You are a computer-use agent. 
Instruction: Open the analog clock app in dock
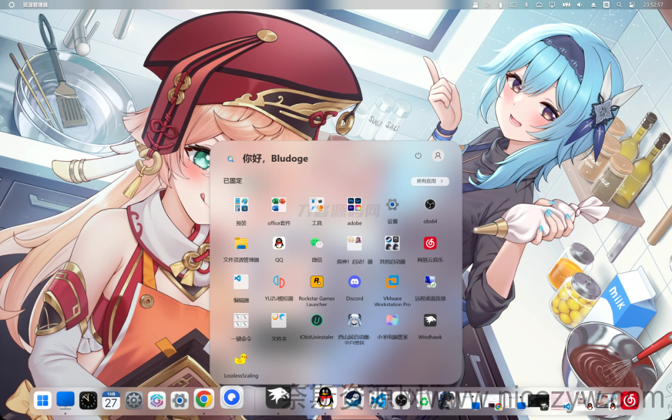pyautogui.click(x=88, y=401)
